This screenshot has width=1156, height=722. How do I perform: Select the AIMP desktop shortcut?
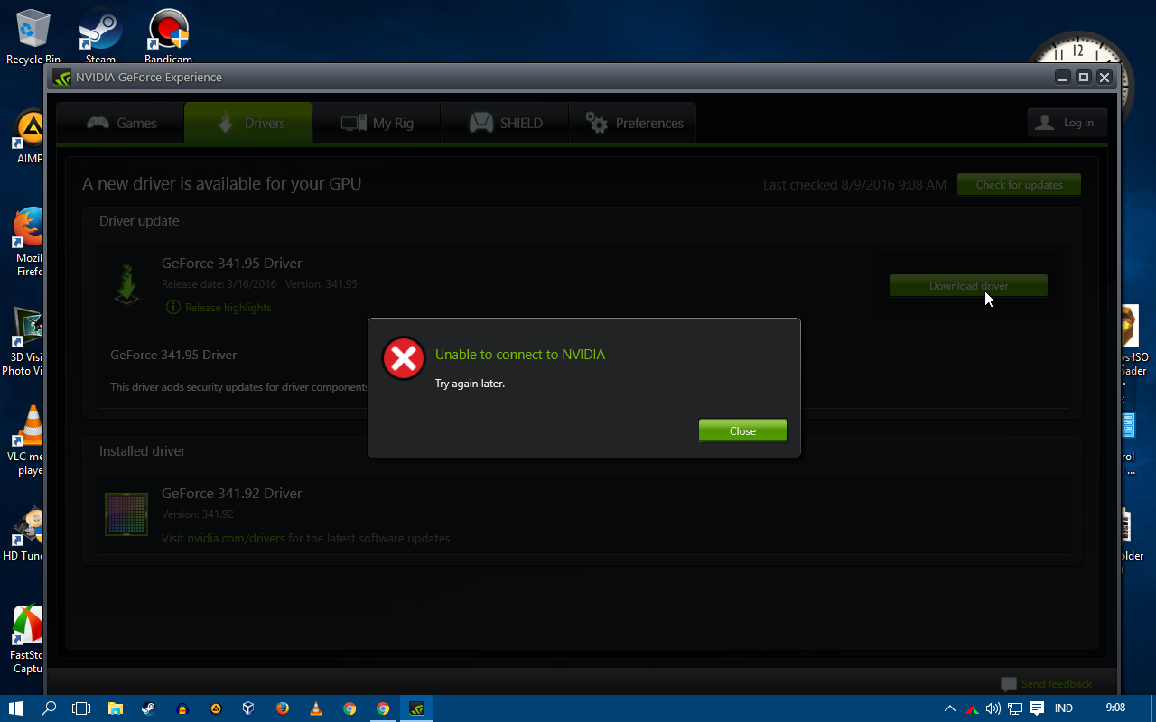(29, 137)
